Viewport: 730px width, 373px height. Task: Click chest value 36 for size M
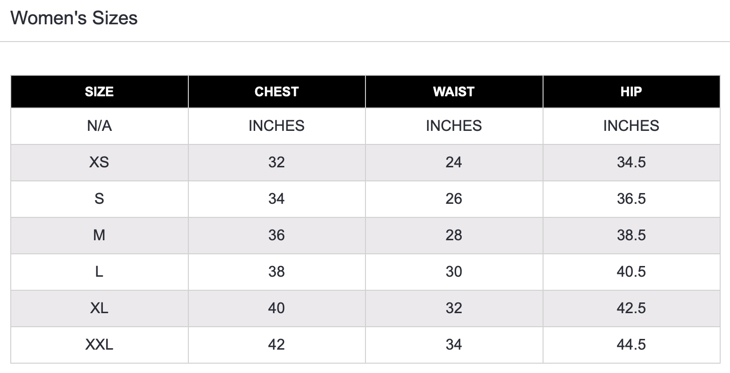(x=277, y=235)
